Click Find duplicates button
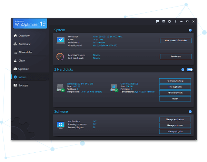Screen dimensions: 207x162 point(175,87)
